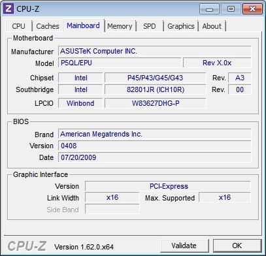Click the OK button
Screen dimensions: 266x256
point(237,246)
